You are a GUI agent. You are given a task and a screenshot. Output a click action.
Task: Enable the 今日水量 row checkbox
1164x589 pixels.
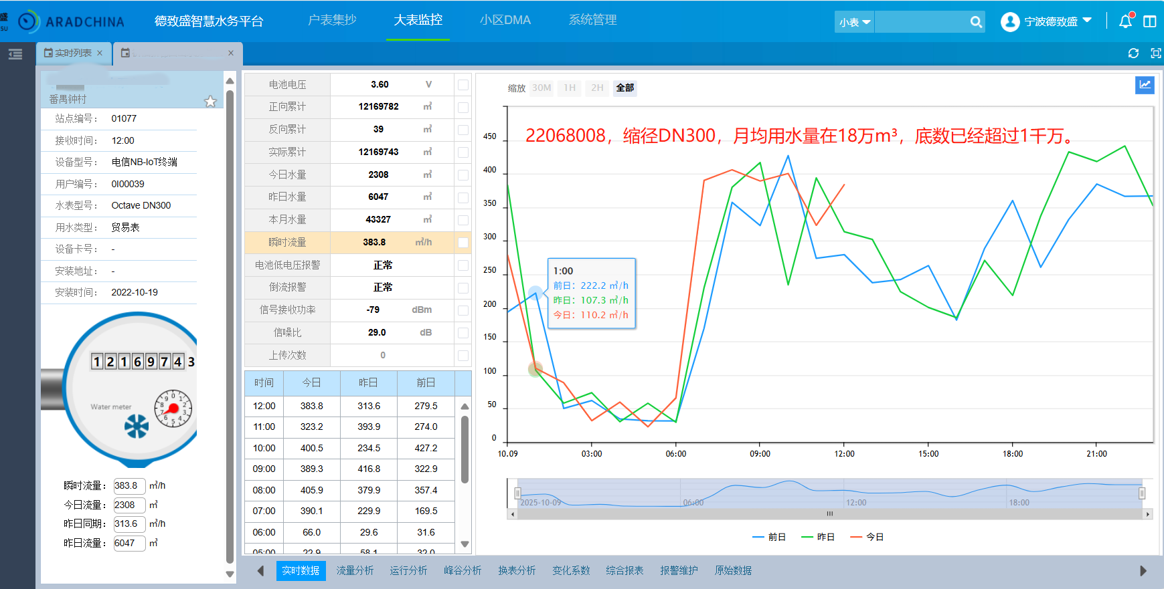click(463, 175)
